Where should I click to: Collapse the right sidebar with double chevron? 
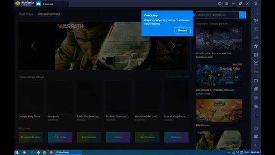click(x=256, y=4)
